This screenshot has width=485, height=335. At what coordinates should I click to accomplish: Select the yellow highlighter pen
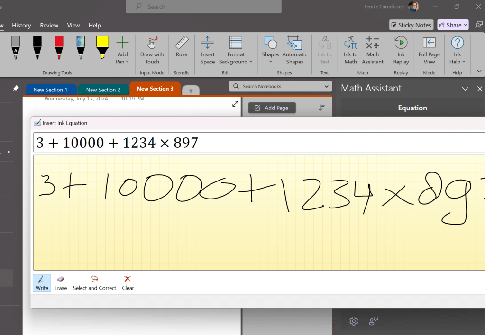pos(102,48)
